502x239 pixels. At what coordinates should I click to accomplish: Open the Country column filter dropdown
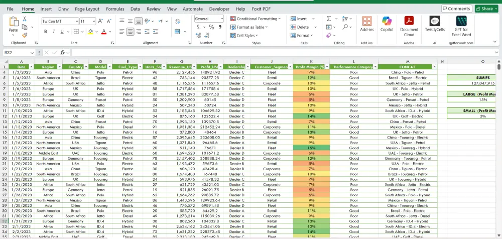click(86, 67)
